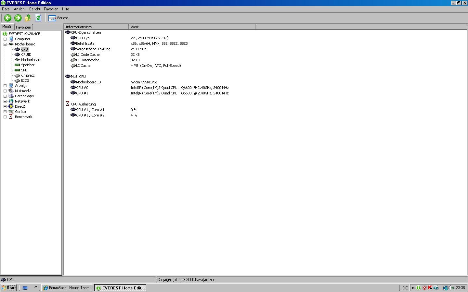Expand the DirectX tree node
The height and width of the screenshot is (292, 468).
[x=5, y=106]
